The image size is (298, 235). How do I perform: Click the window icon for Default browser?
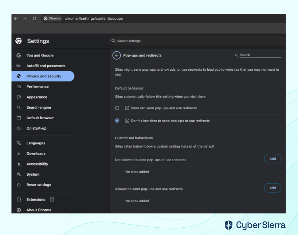tap(19, 118)
